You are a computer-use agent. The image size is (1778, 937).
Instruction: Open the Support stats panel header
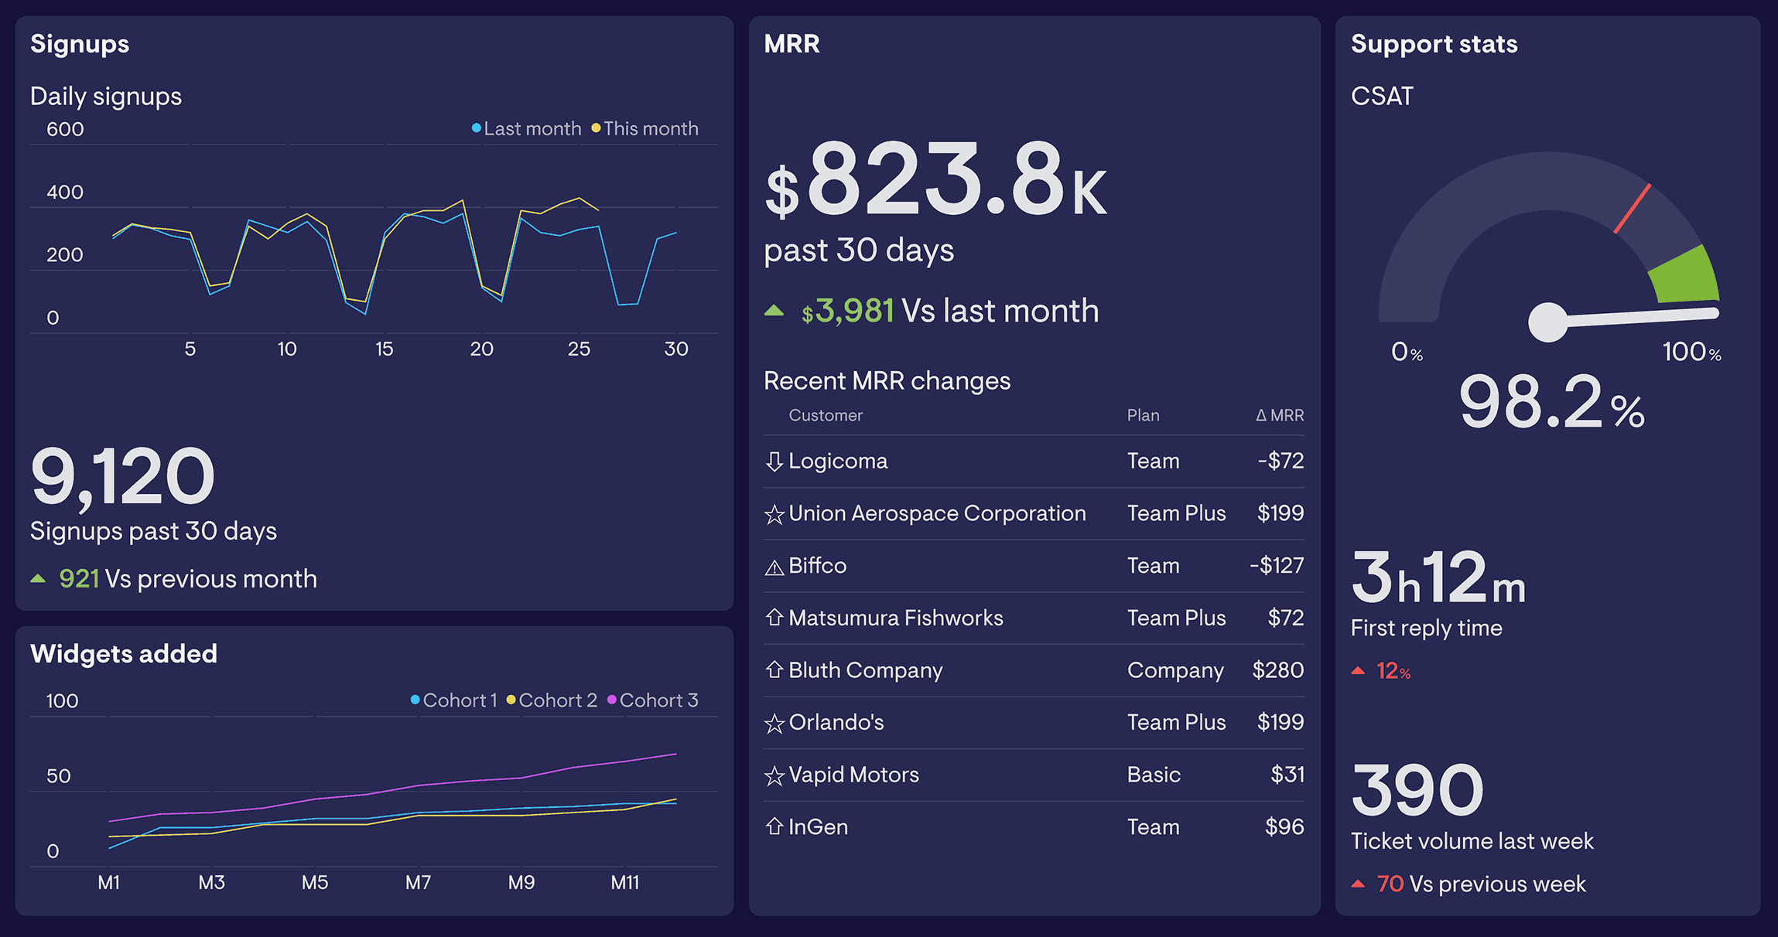point(1435,43)
